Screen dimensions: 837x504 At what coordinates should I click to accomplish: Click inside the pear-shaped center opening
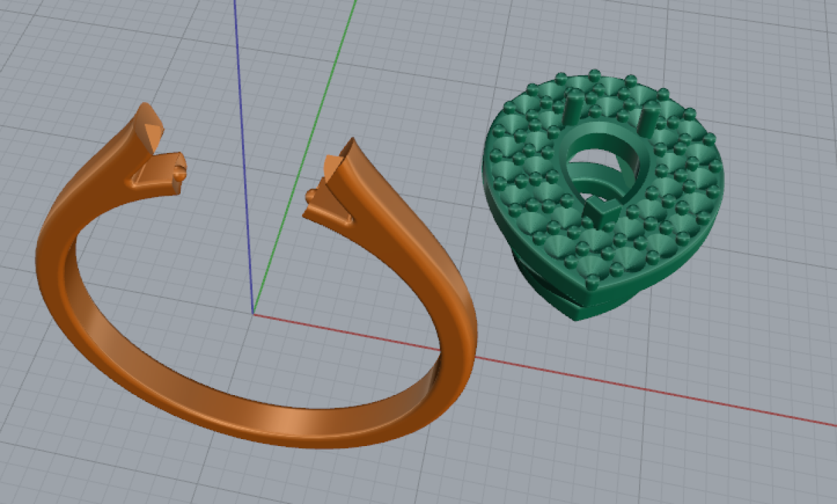(601, 162)
